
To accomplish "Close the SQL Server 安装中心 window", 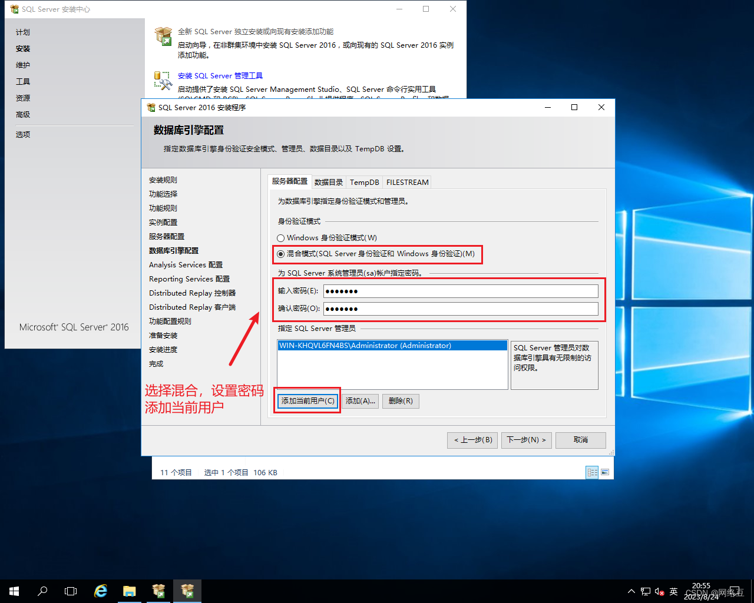I will click(453, 9).
